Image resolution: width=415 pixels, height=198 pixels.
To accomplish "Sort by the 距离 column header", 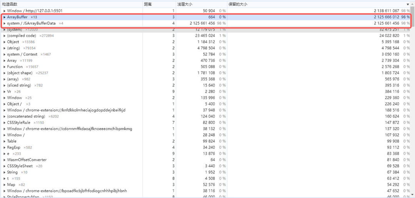I will pyautogui.click(x=159, y=5).
